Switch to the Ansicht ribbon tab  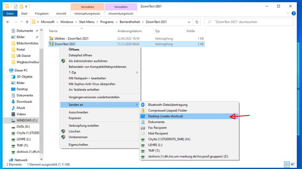[x=61, y=14]
